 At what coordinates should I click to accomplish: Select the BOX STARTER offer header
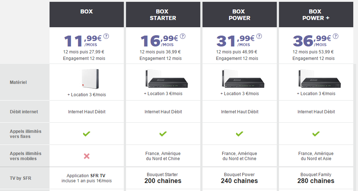tap(163, 15)
